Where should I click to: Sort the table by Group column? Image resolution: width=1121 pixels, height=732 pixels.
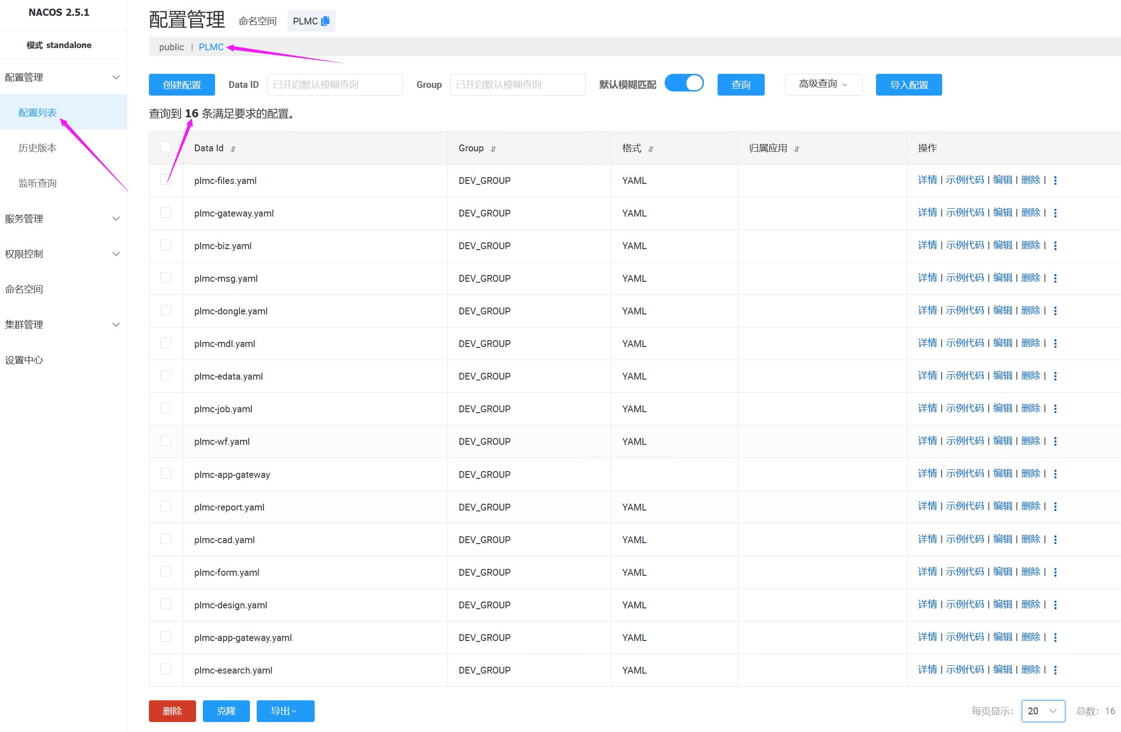coord(493,149)
